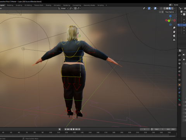186x140 pixels.
Task: Toggle the snap magnet button
Action: coord(75,8)
